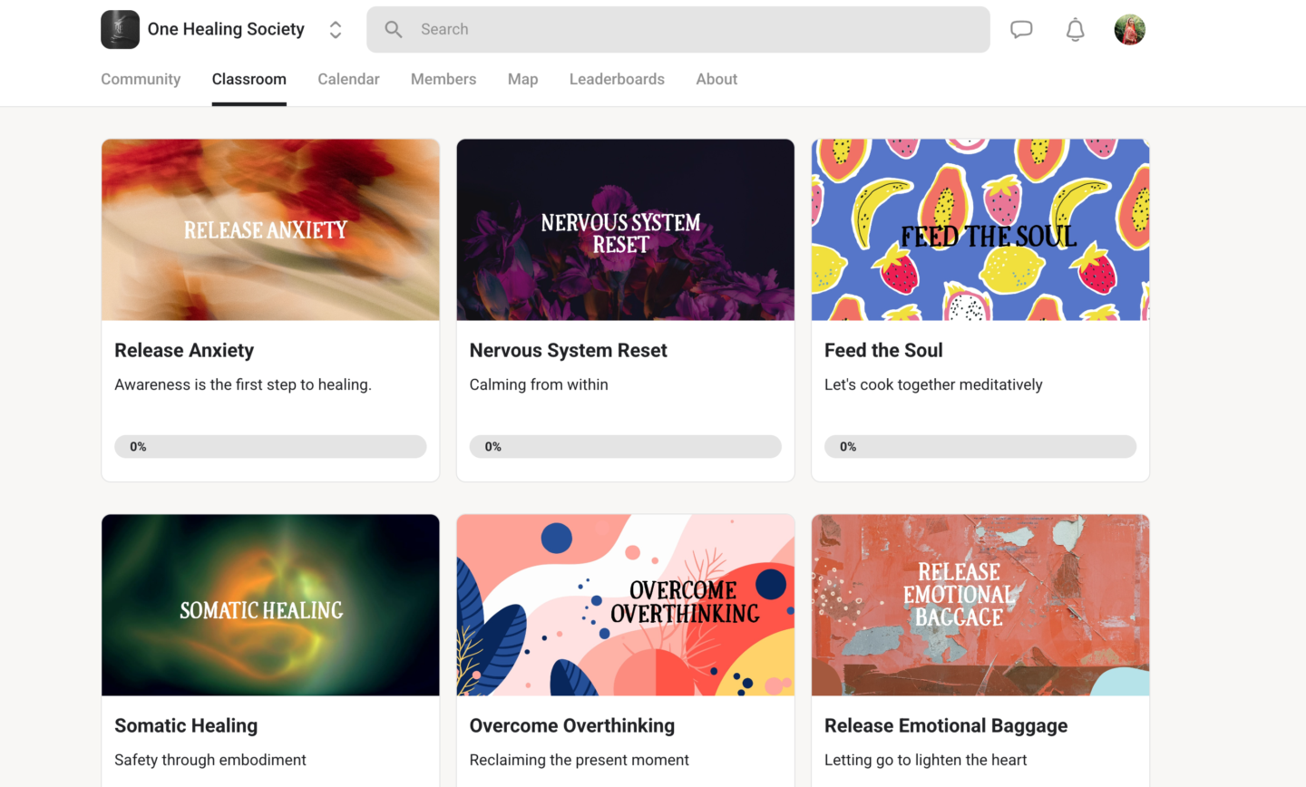The width and height of the screenshot is (1306, 787).
Task: Click the Feed the Soul course title
Action: pyautogui.click(x=883, y=350)
